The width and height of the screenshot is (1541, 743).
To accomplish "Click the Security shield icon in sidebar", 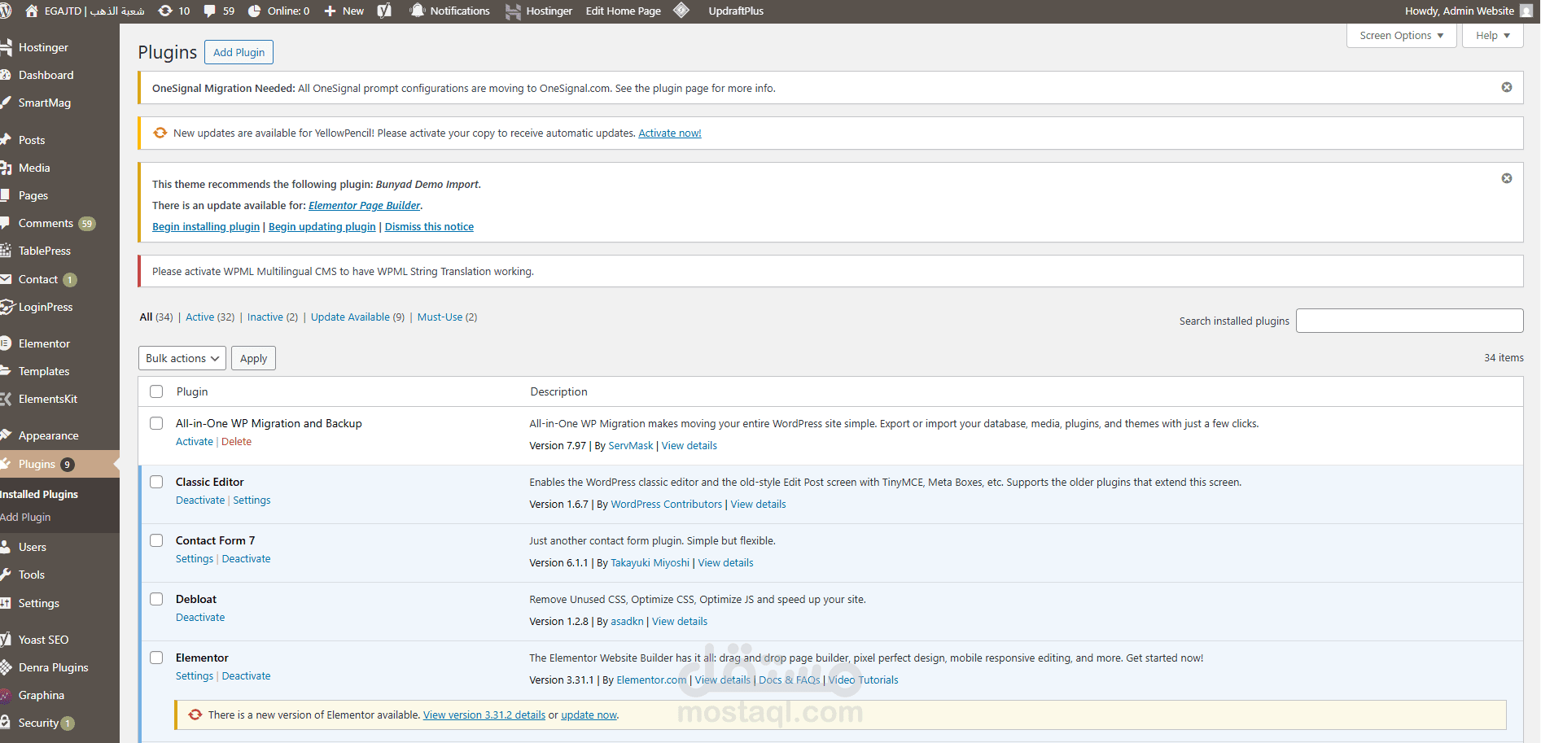I will tap(6, 723).
